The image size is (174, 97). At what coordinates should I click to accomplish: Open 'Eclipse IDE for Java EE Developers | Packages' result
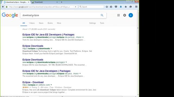48,34
